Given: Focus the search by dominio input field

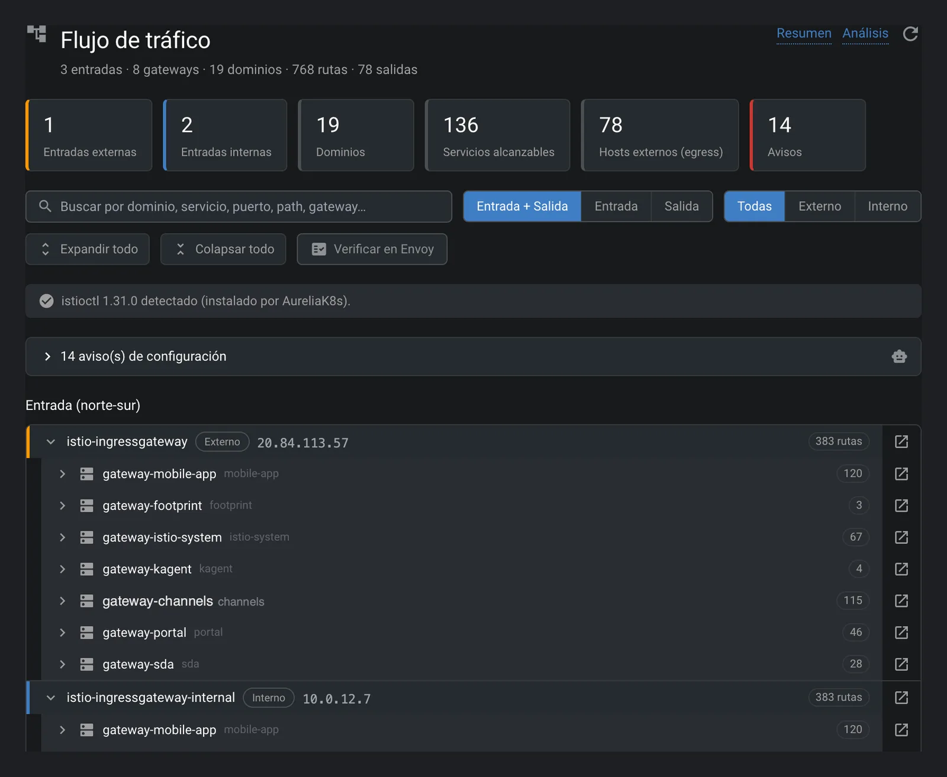Looking at the screenshot, I should [239, 207].
